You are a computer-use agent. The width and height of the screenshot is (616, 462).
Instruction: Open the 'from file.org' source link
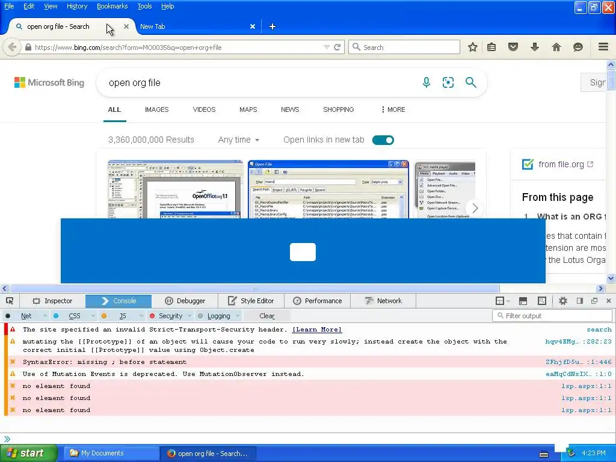561,164
